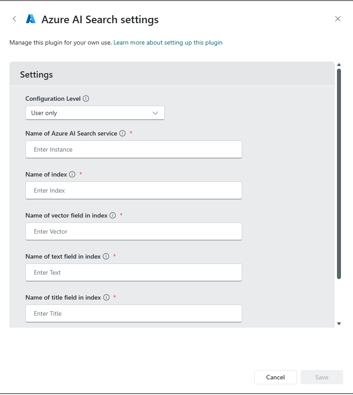
Task: Focus the Enter Instance input field
Action: pyautogui.click(x=134, y=149)
